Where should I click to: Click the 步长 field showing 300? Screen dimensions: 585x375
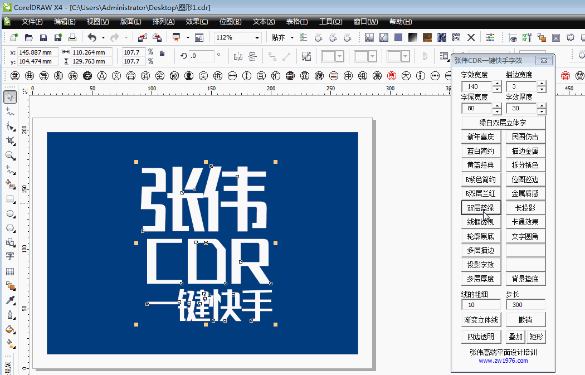(x=525, y=305)
